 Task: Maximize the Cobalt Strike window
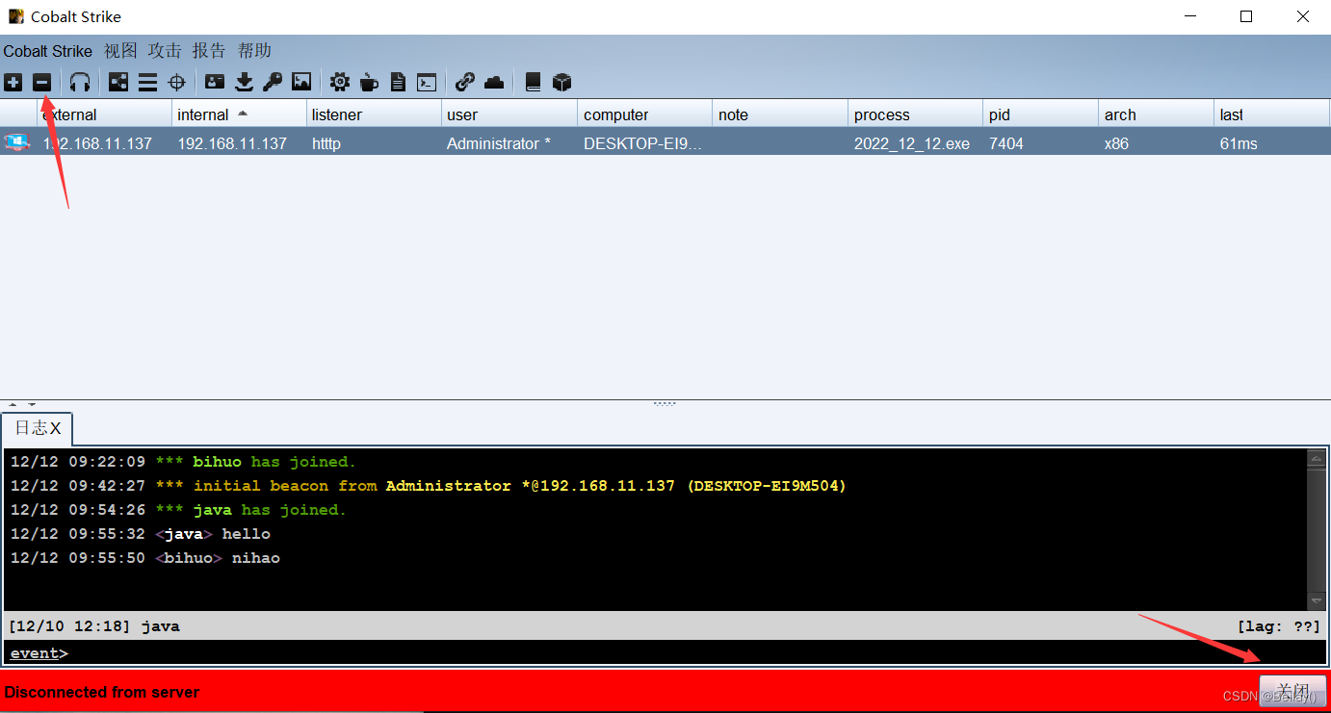(x=1246, y=16)
